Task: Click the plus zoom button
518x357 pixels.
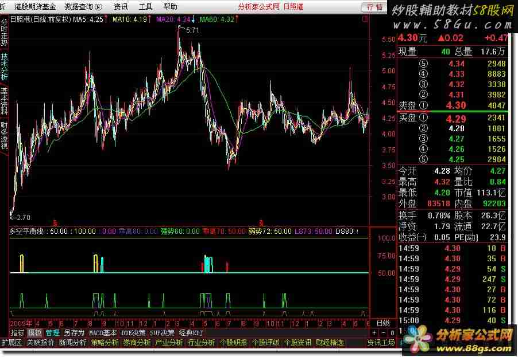Action: [x=374, y=333]
